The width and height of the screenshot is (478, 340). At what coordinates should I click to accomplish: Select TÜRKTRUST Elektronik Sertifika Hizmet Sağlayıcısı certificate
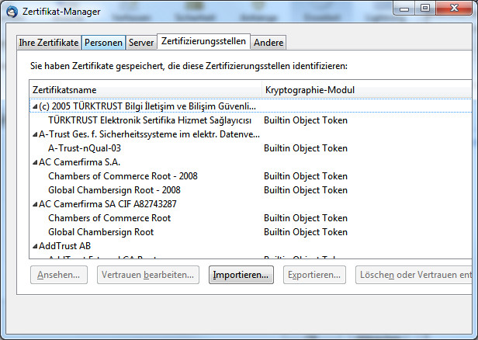pyautogui.click(x=150, y=120)
